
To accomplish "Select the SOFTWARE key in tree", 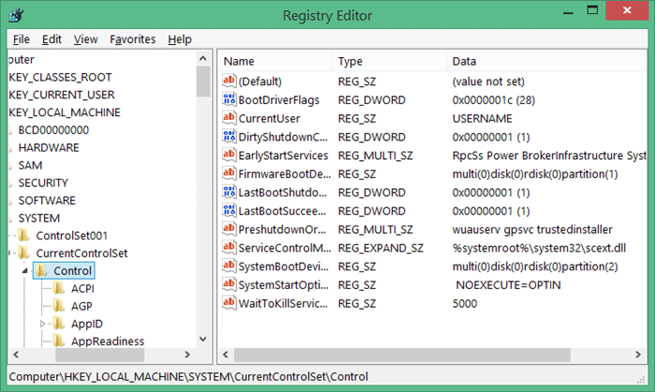I will [x=49, y=199].
